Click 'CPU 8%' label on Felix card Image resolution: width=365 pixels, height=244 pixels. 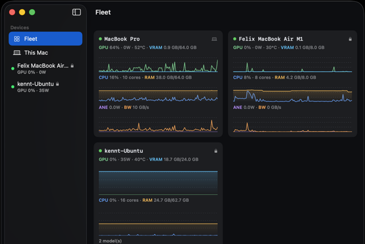[x=242, y=78]
